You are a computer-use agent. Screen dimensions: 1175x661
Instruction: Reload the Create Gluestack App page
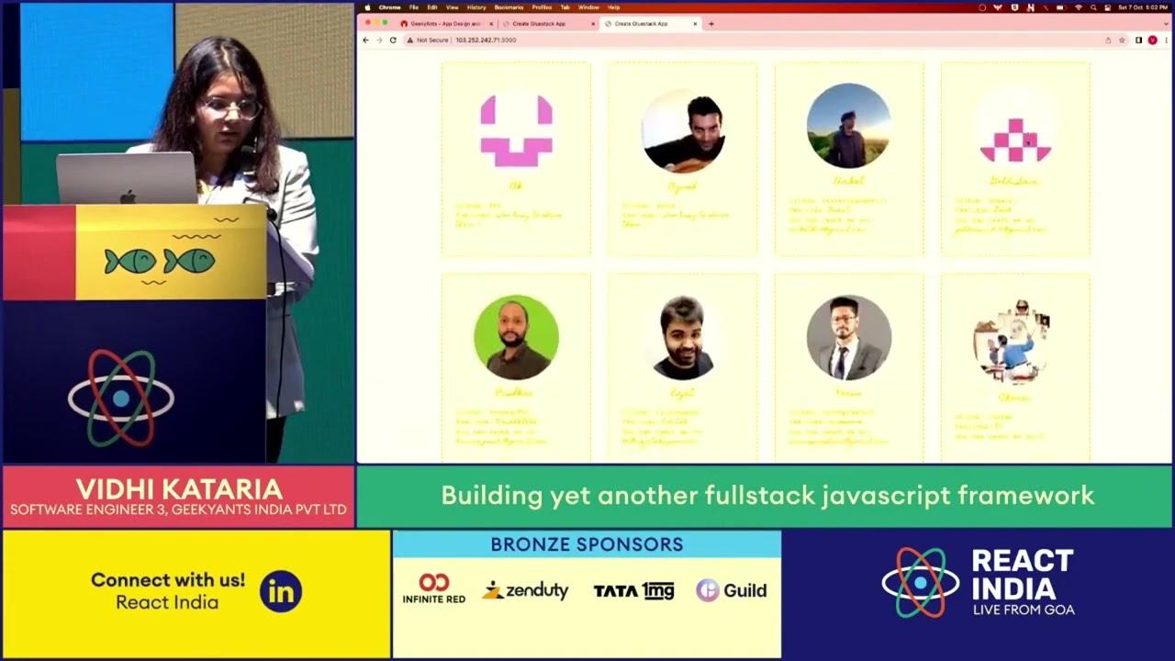point(392,40)
